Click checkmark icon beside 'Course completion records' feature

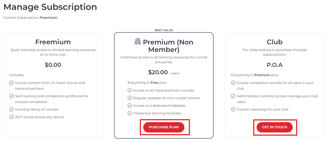233,83
